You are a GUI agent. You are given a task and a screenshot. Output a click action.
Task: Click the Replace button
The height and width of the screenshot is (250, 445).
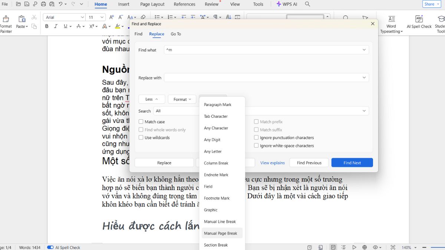pyautogui.click(x=164, y=163)
